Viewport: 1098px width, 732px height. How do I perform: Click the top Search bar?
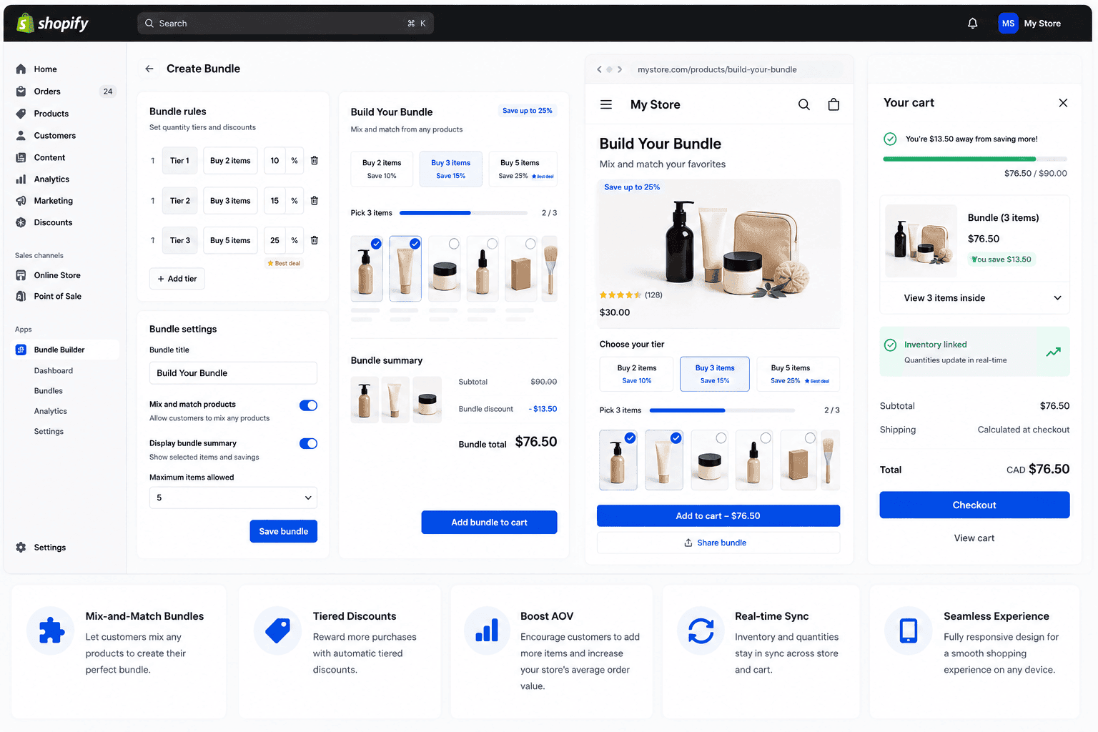(285, 24)
